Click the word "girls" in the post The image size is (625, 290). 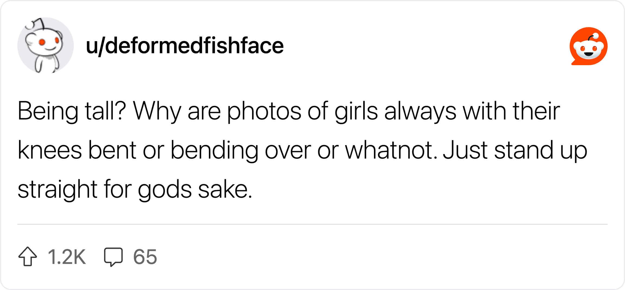coord(356,111)
